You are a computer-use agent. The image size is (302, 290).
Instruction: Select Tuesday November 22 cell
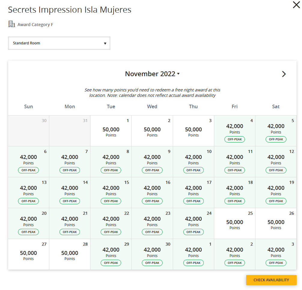tap(111, 223)
